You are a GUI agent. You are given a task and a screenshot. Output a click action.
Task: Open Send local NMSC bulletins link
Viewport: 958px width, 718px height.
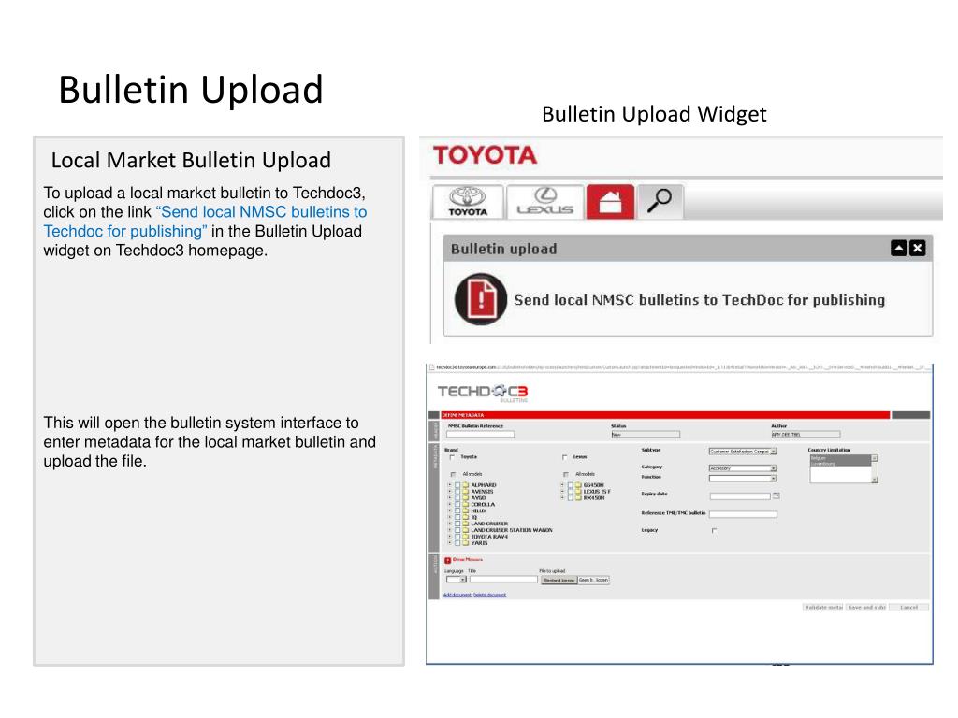tap(699, 300)
